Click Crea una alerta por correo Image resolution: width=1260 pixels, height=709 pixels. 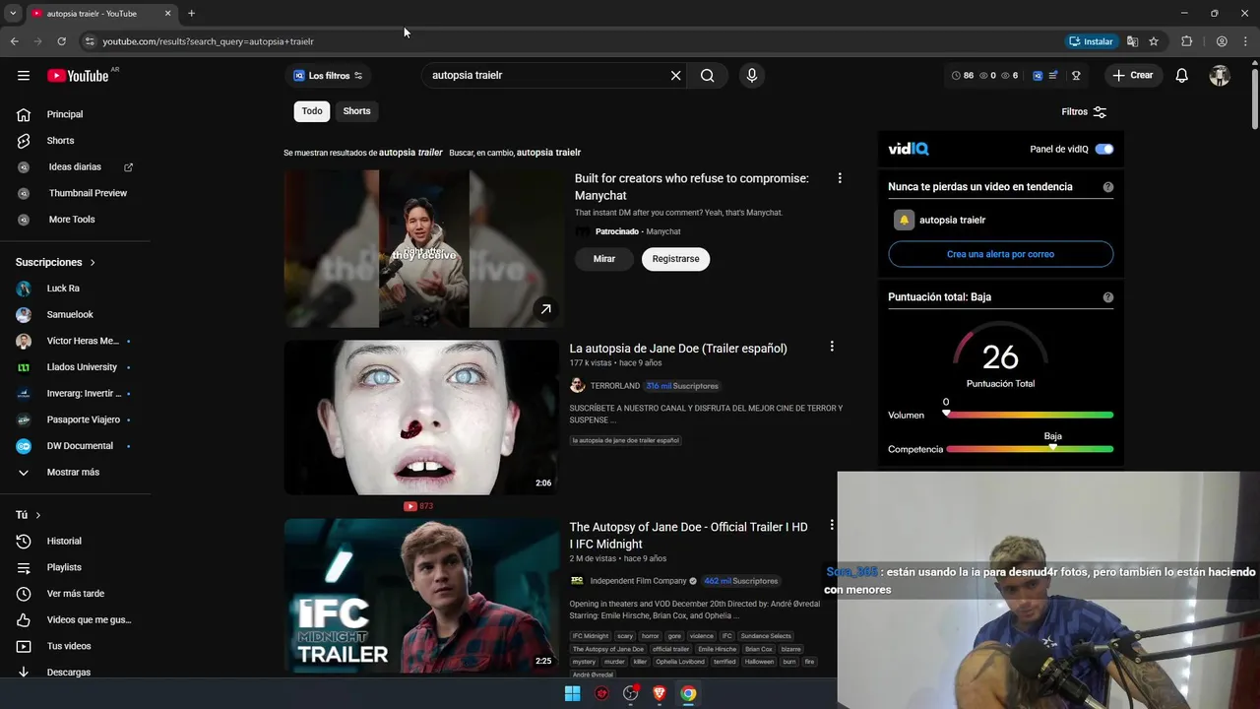click(1000, 254)
